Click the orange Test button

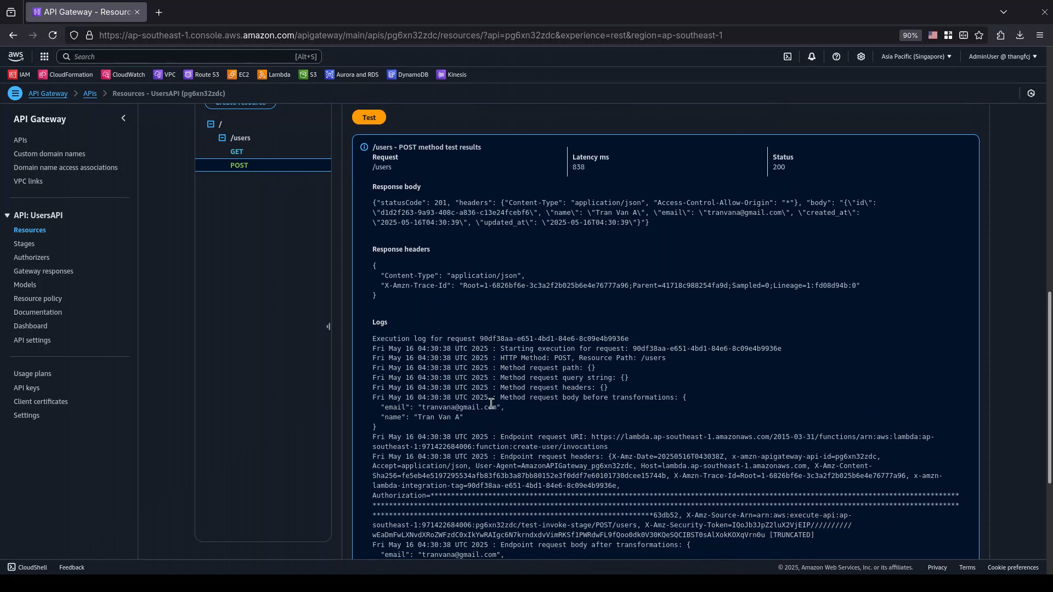[369, 117]
